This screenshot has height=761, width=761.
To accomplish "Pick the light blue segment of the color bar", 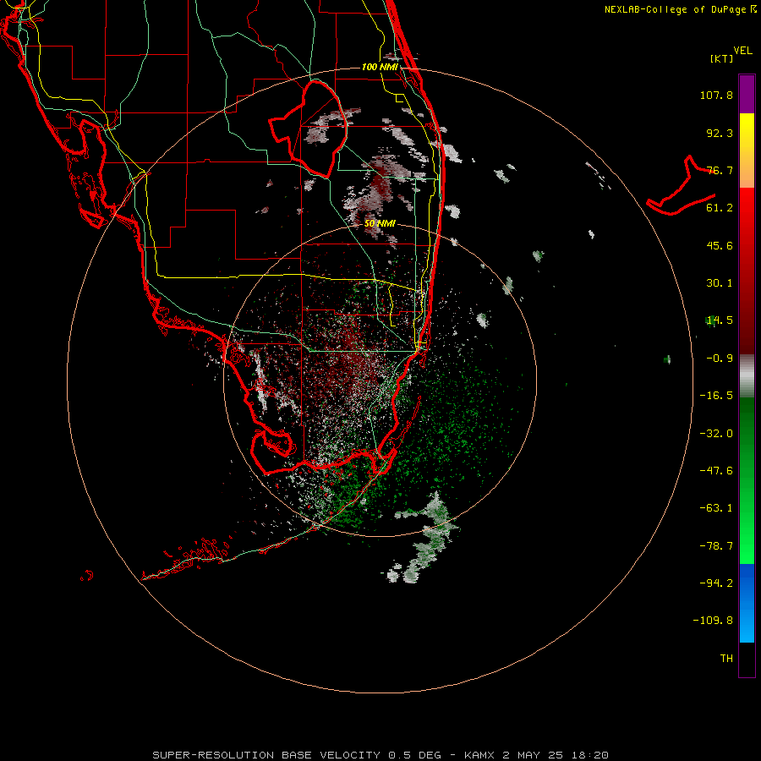I will (x=747, y=624).
